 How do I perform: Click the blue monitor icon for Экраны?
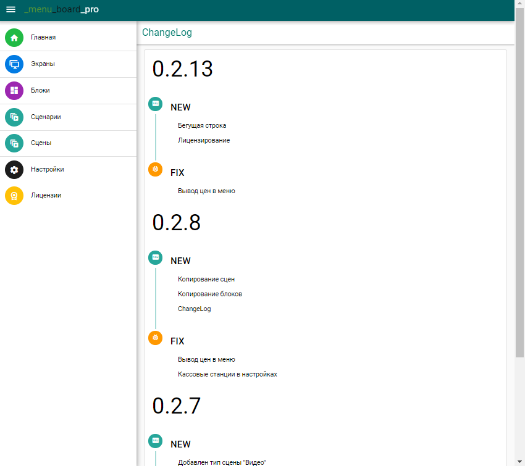point(14,64)
